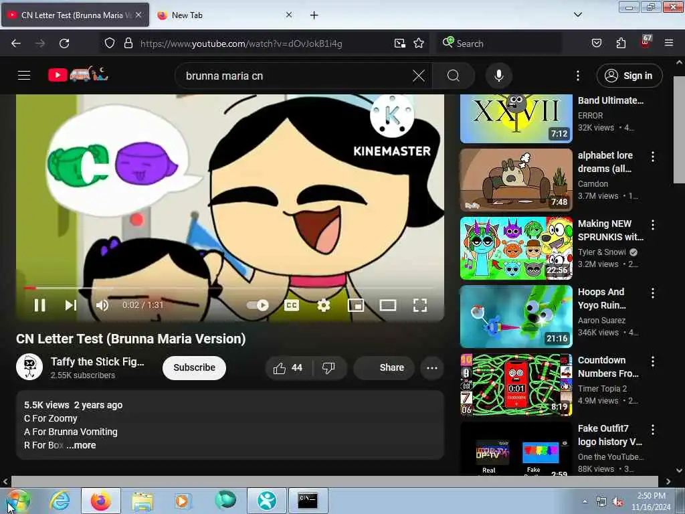Open options for Making NEW SPRUNKIS video
This screenshot has width=685, height=514.
(653, 225)
